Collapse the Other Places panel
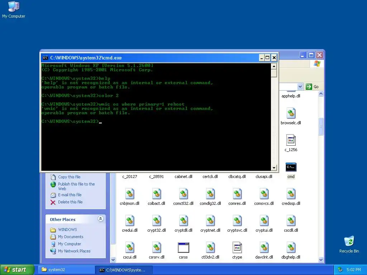The image size is (367, 275). pos(100,219)
